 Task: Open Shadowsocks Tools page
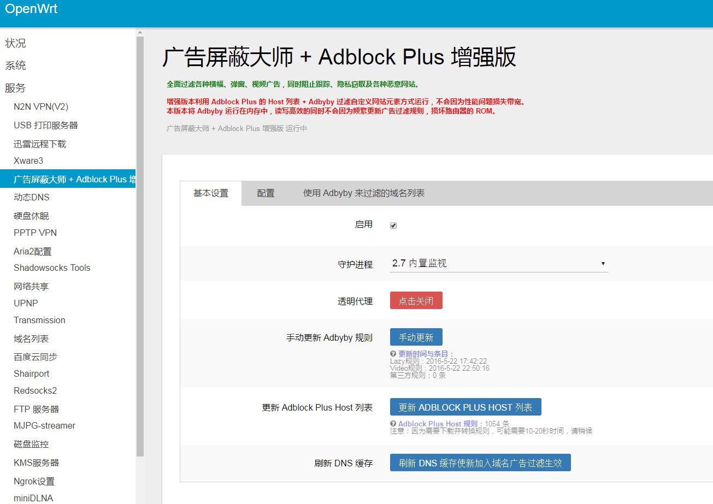tap(52, 268)
